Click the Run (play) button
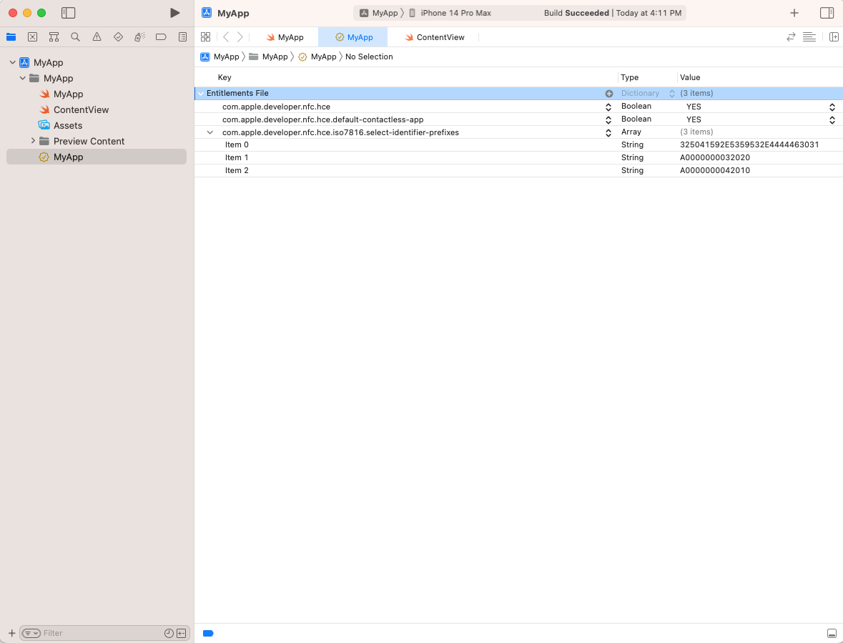 [x=174, y=13]
